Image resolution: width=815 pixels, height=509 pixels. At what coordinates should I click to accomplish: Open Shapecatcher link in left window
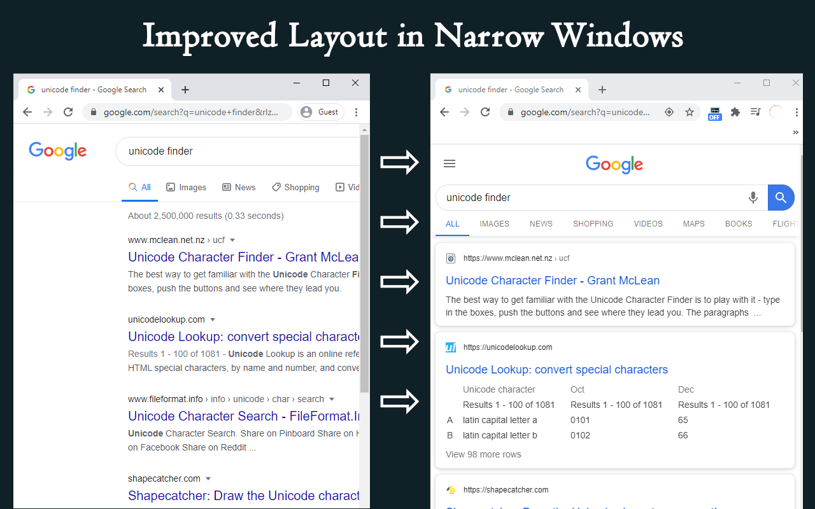(244, 496)
